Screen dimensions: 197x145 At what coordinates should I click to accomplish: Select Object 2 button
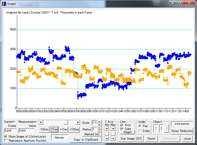[161, 128]
